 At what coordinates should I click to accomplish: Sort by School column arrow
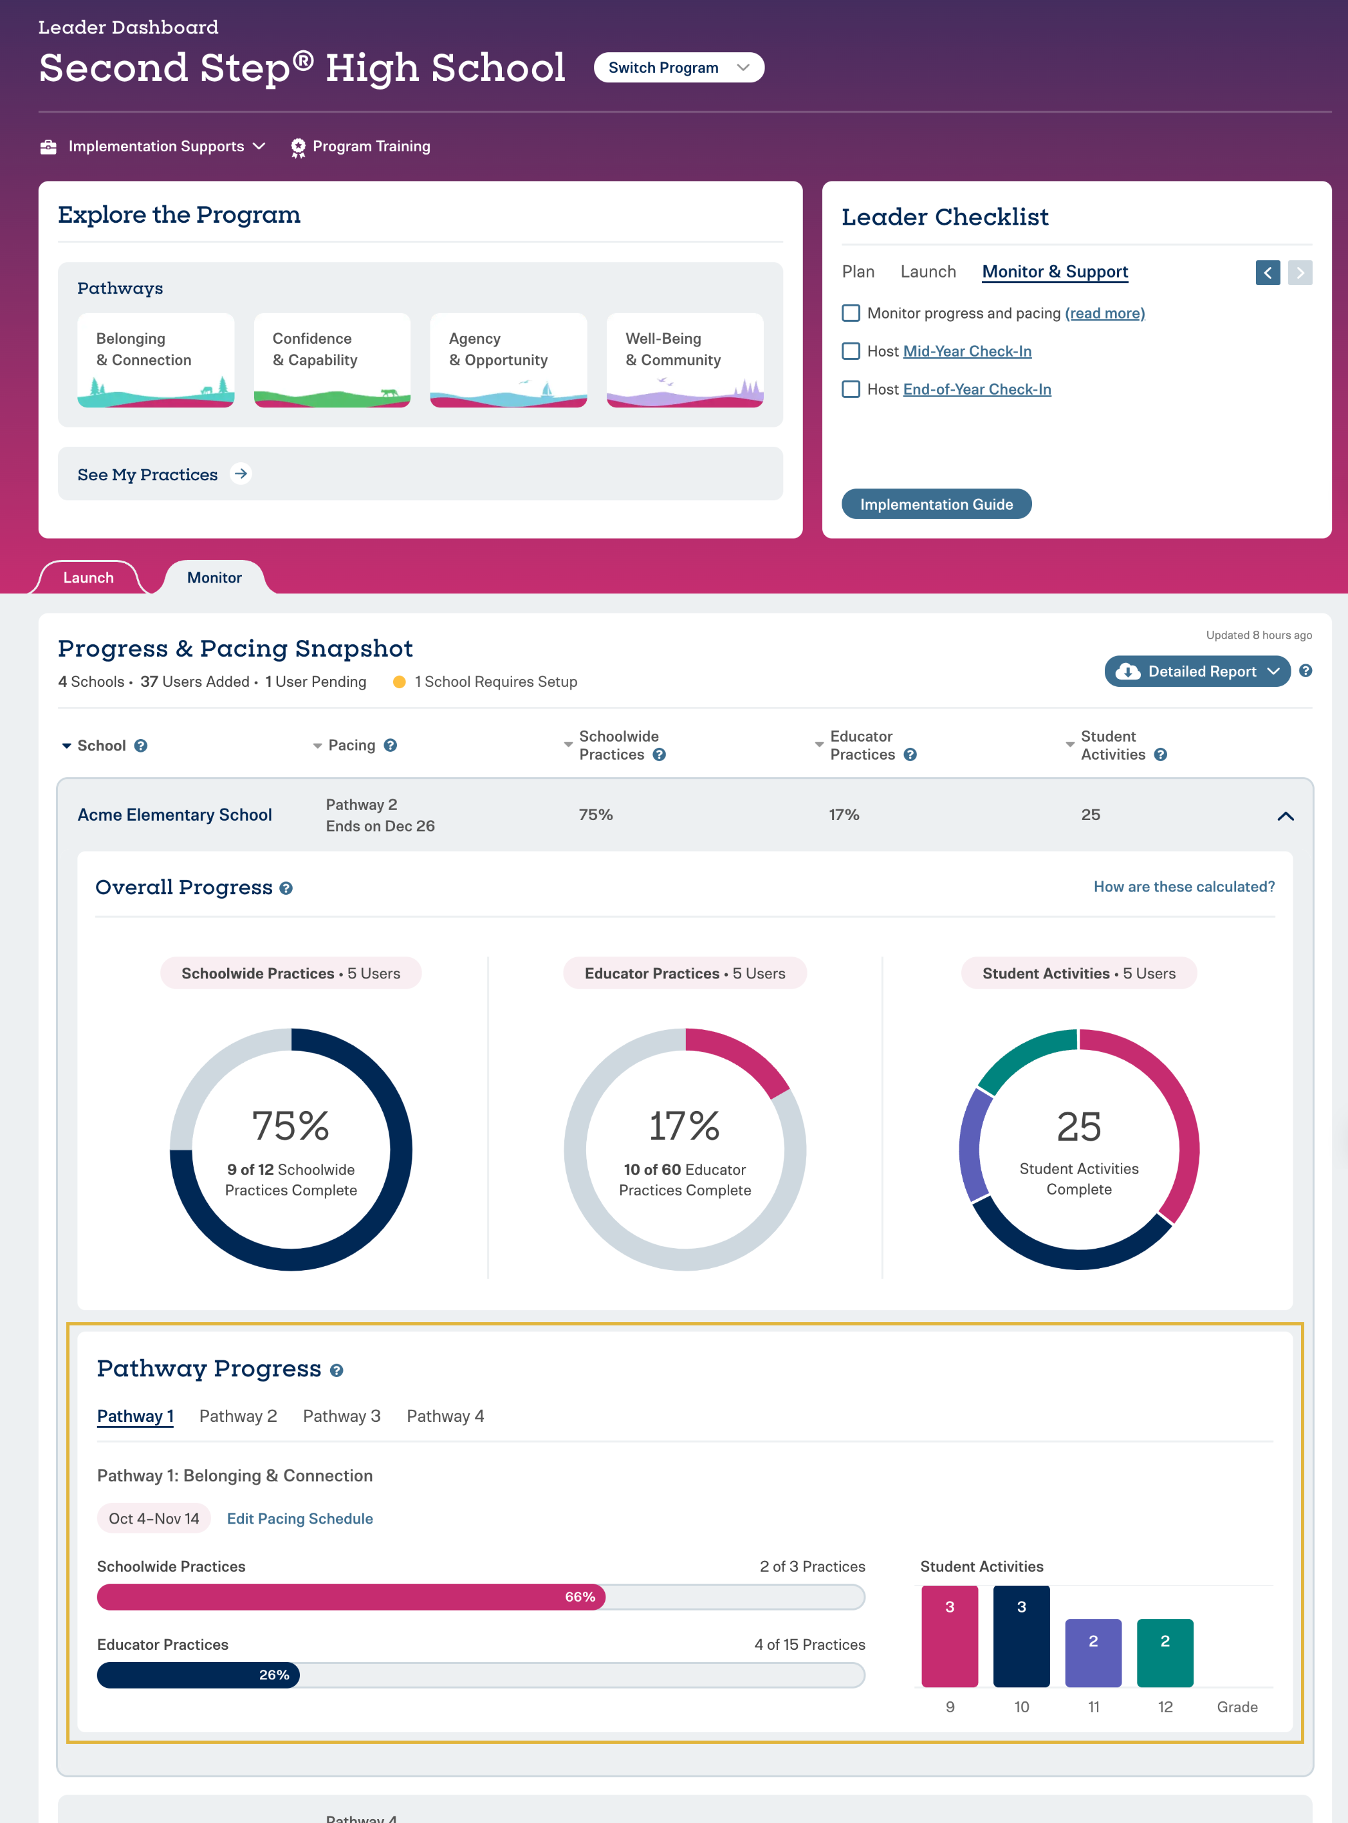(x=66, y=745)
